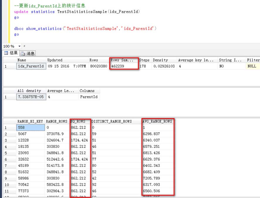The height and width of the screenshot is (198, 260).
Task: Click the DISTINCT_RANGE_ROWS column header
Action: pos(112,121)
